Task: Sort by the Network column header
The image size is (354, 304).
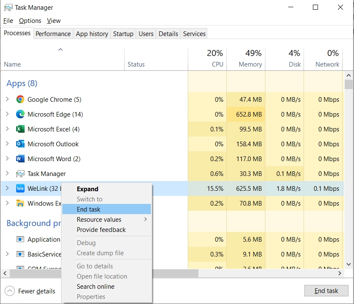Action: point(323,59)
